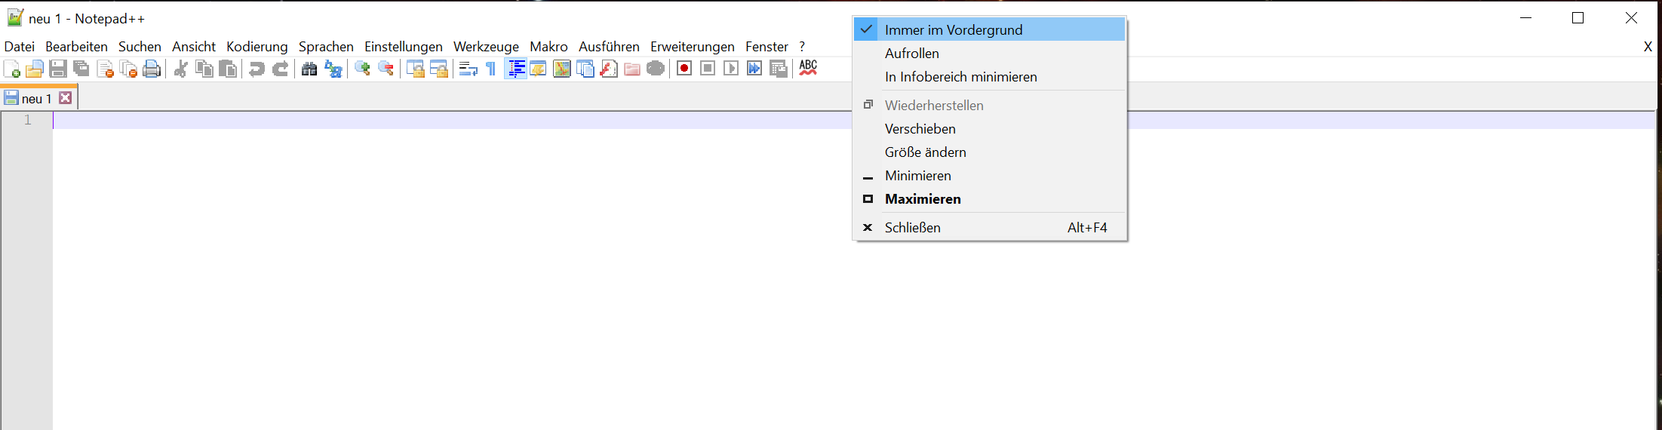1662x430 pixels.
Task: Open Find with the binoculars icon
Action: click(309, 69)
